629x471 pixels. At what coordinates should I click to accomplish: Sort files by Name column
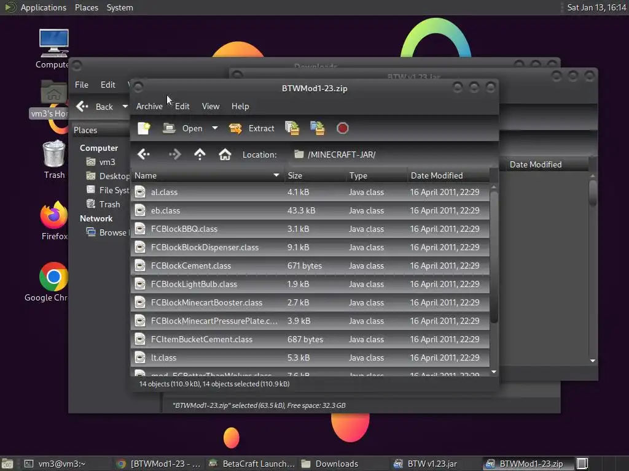208,175
